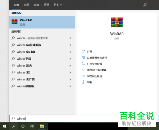Choose 打开文件位置
The width and height of the screenshot is (159, 130).
coord(94,64)
